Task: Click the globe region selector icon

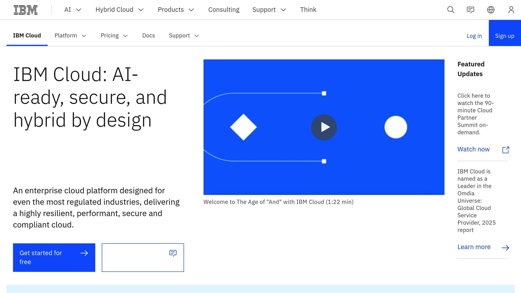Action: tap(491, 10)
